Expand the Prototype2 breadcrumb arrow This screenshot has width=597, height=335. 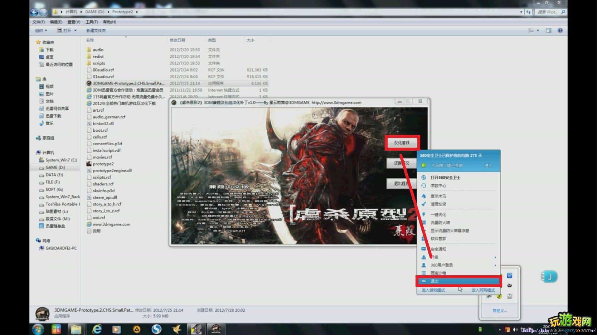[137, 12]
